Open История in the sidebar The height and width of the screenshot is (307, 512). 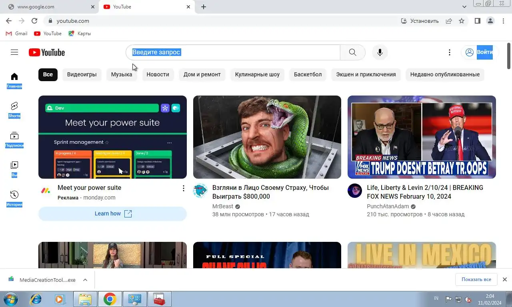pyautogui.click(x=14, y=199)
